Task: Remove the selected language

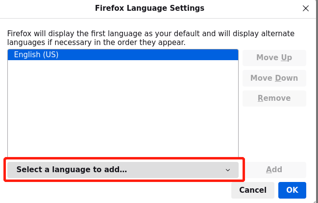Action: pos(274,98)
